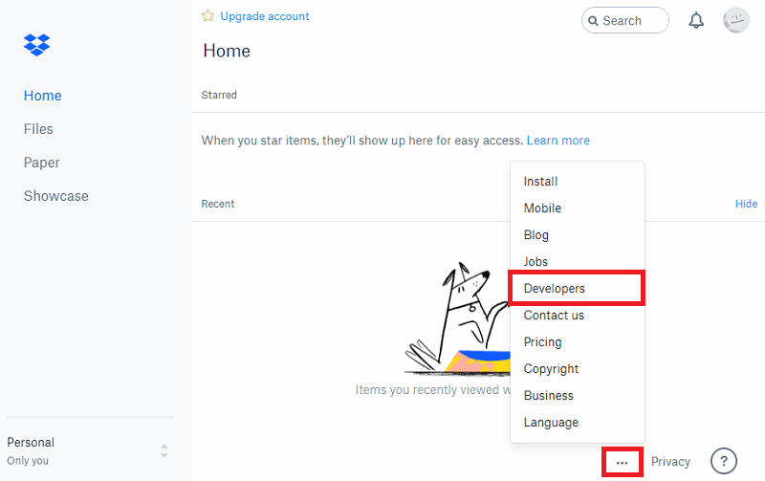Click the magnifier icon in search box
The height and width of the screenshot is (481, 765).
[593, 21]
